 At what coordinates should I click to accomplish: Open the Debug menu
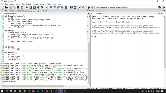[x=29, y=4]
